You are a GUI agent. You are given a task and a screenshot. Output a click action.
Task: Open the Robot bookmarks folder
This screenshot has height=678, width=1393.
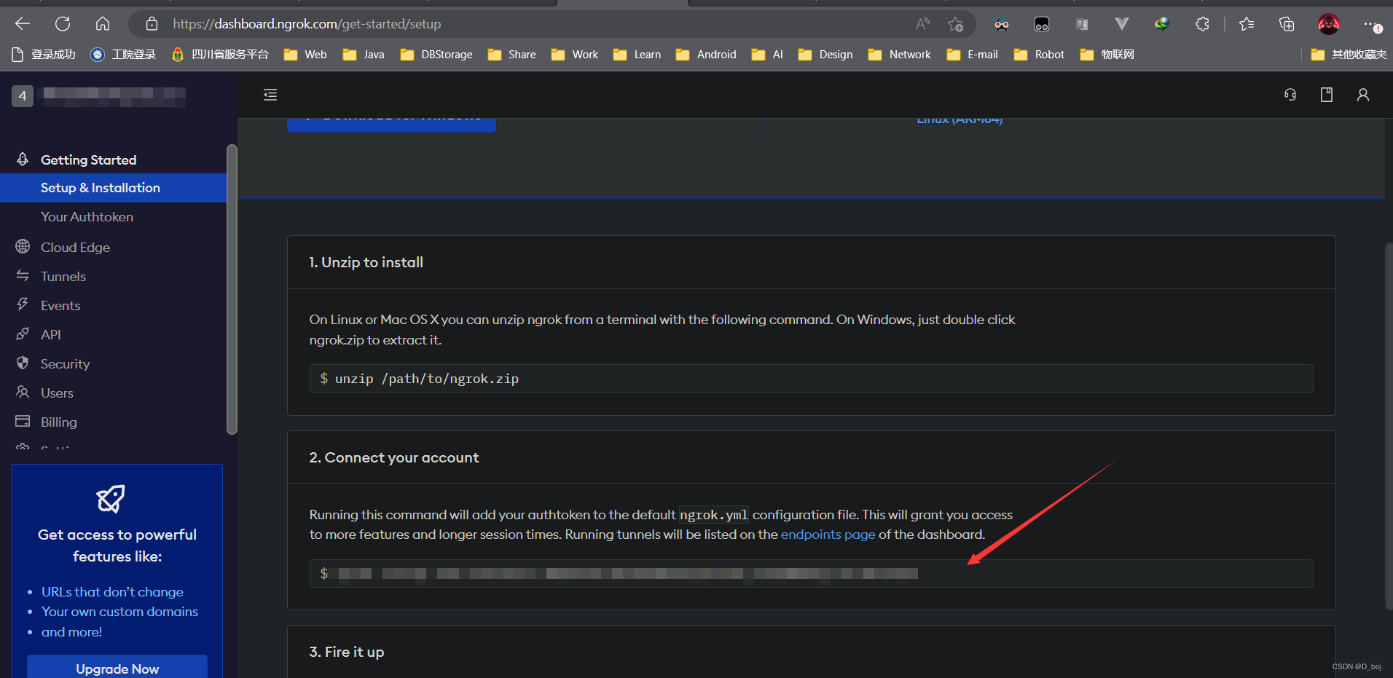(x=1040, y=55)
